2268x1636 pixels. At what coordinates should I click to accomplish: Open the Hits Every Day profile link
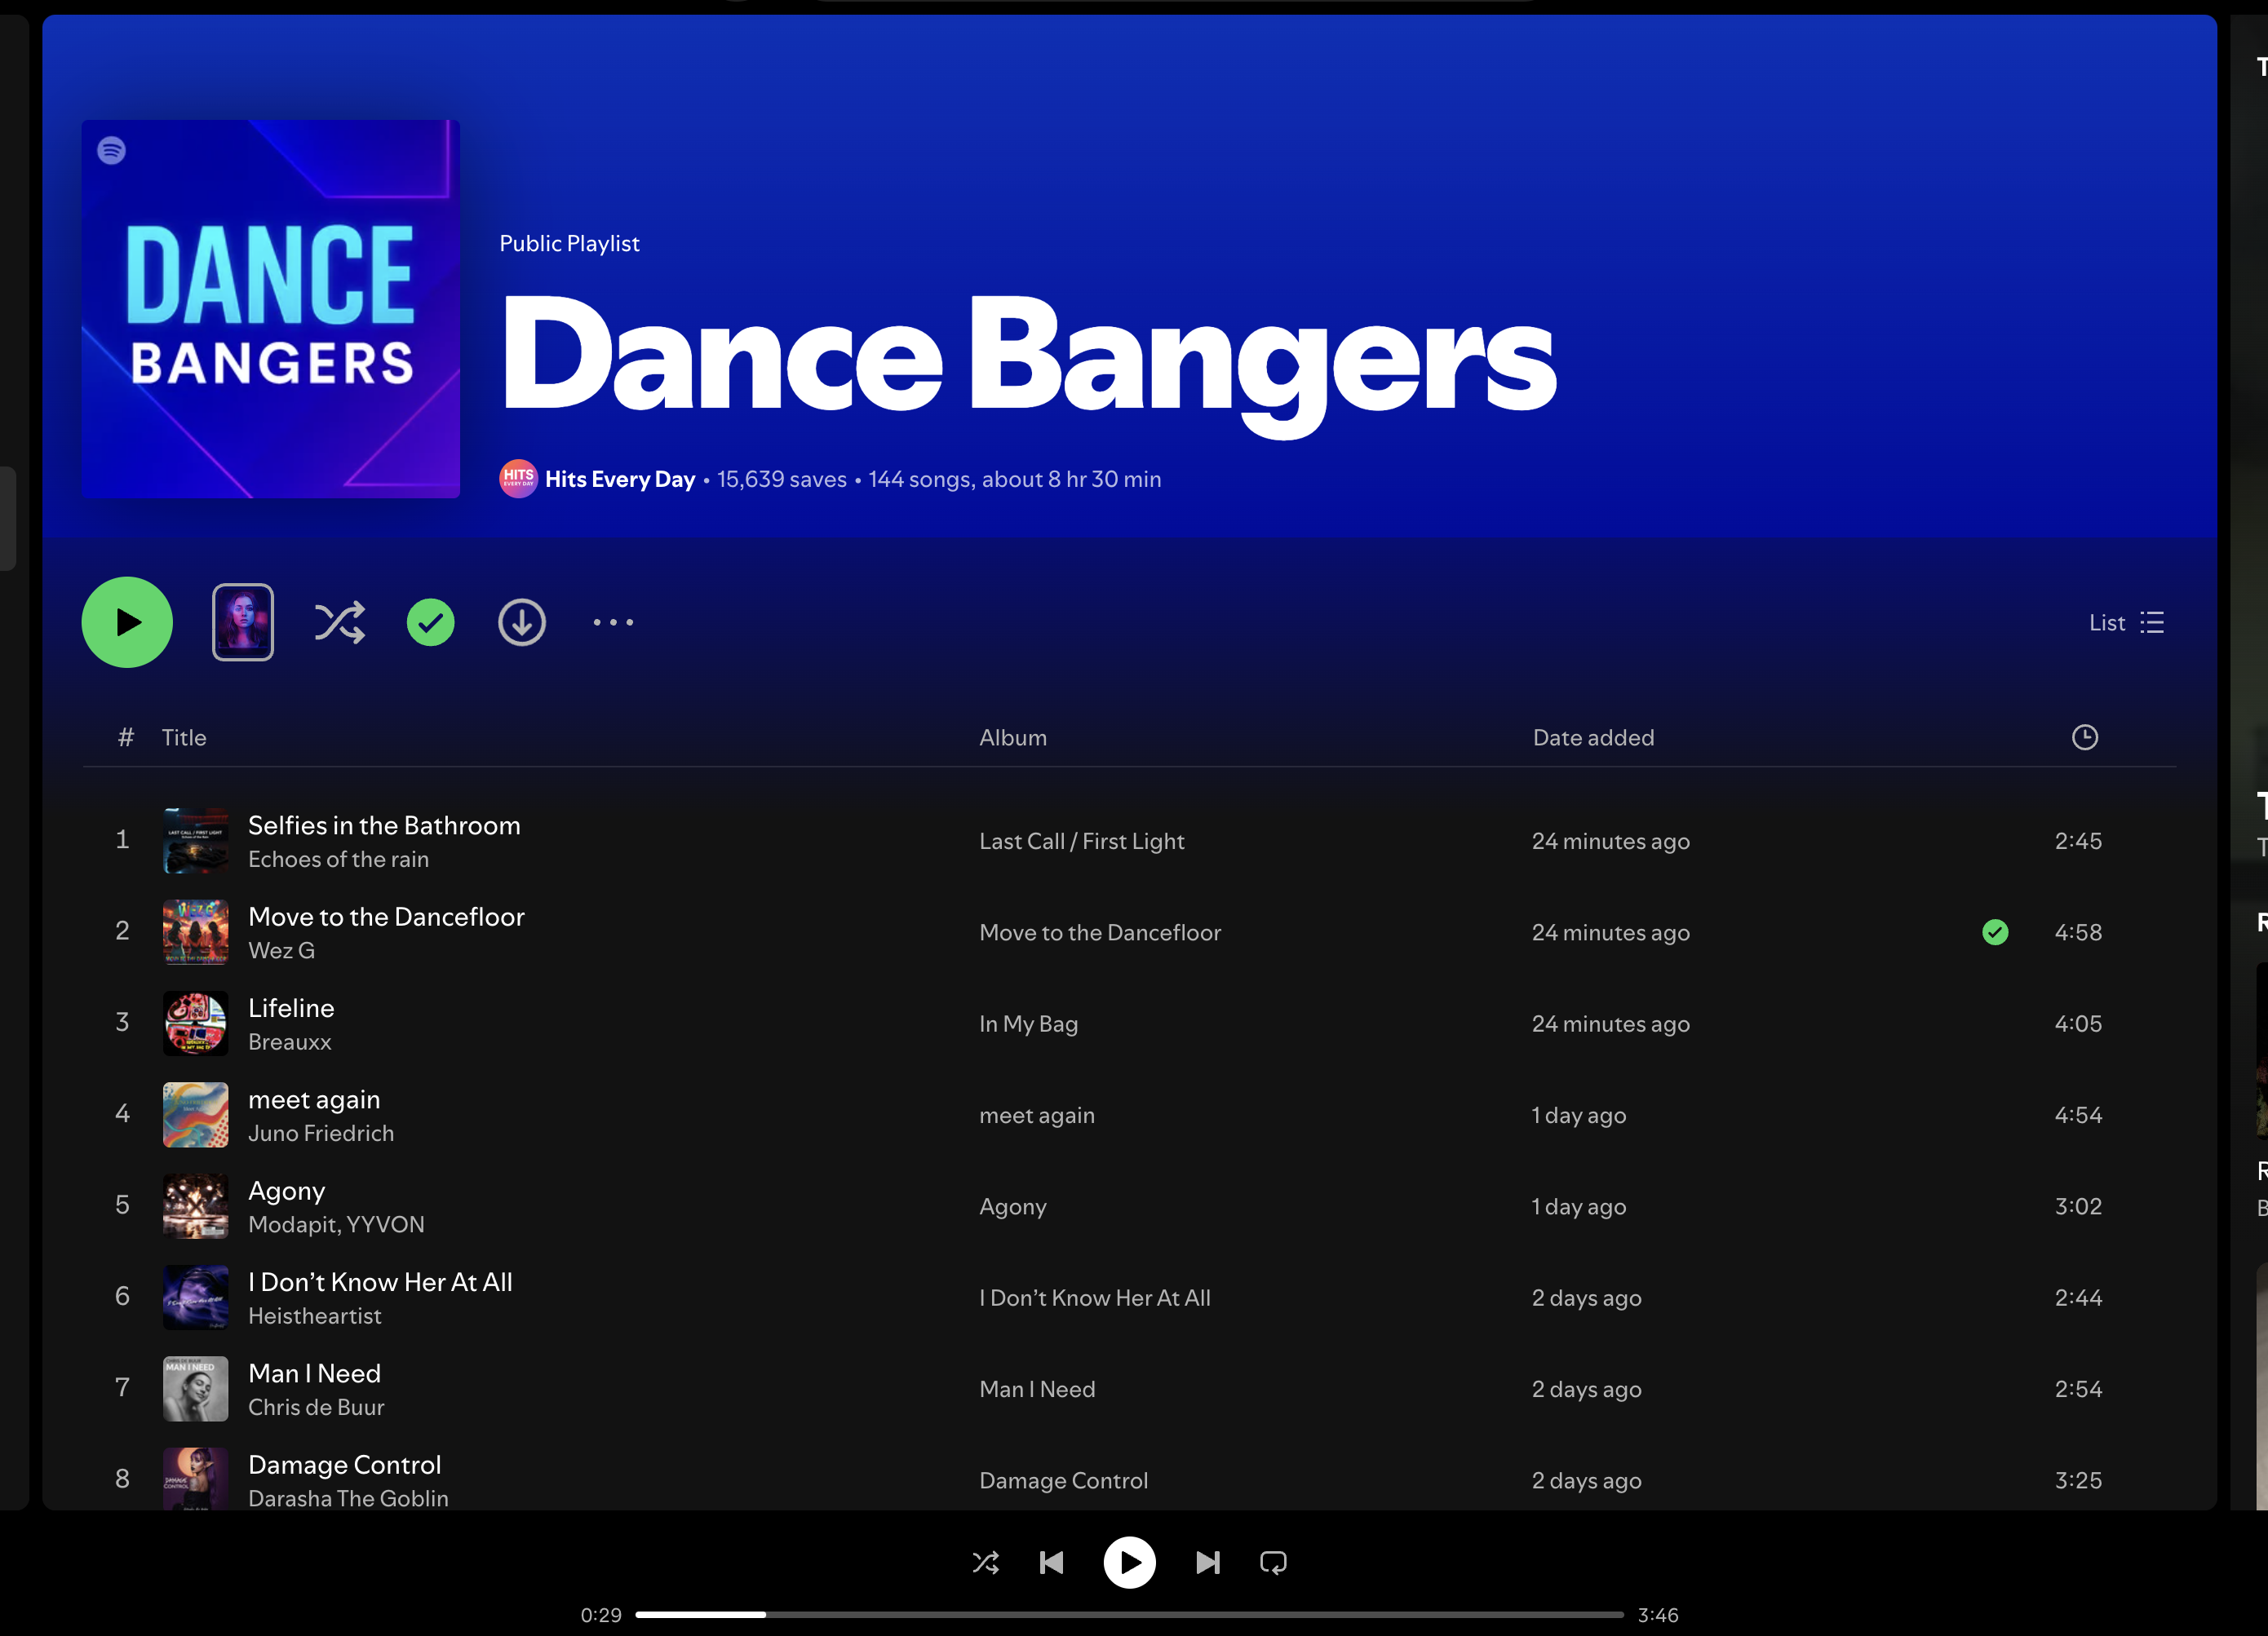click(619, 480)
